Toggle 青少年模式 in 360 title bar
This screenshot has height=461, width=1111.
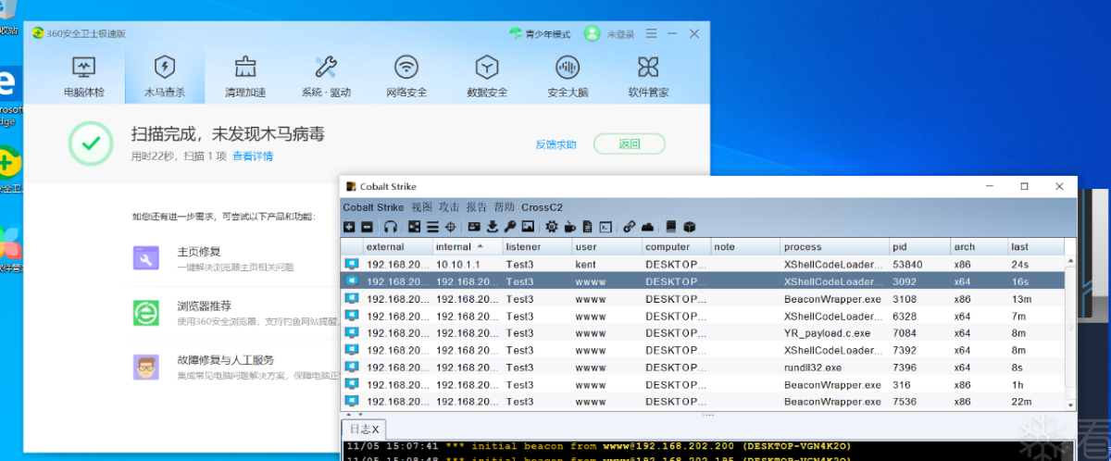(x=540, y=34)
